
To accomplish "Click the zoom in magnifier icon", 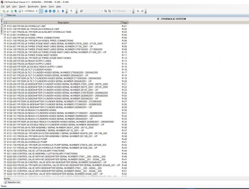I will [105, 11].
